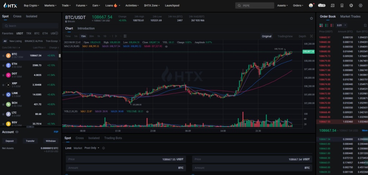Screen dimensions: 368x175
Task: Click the coin list scrollbar handle
Action: click(x=60, y=56)
